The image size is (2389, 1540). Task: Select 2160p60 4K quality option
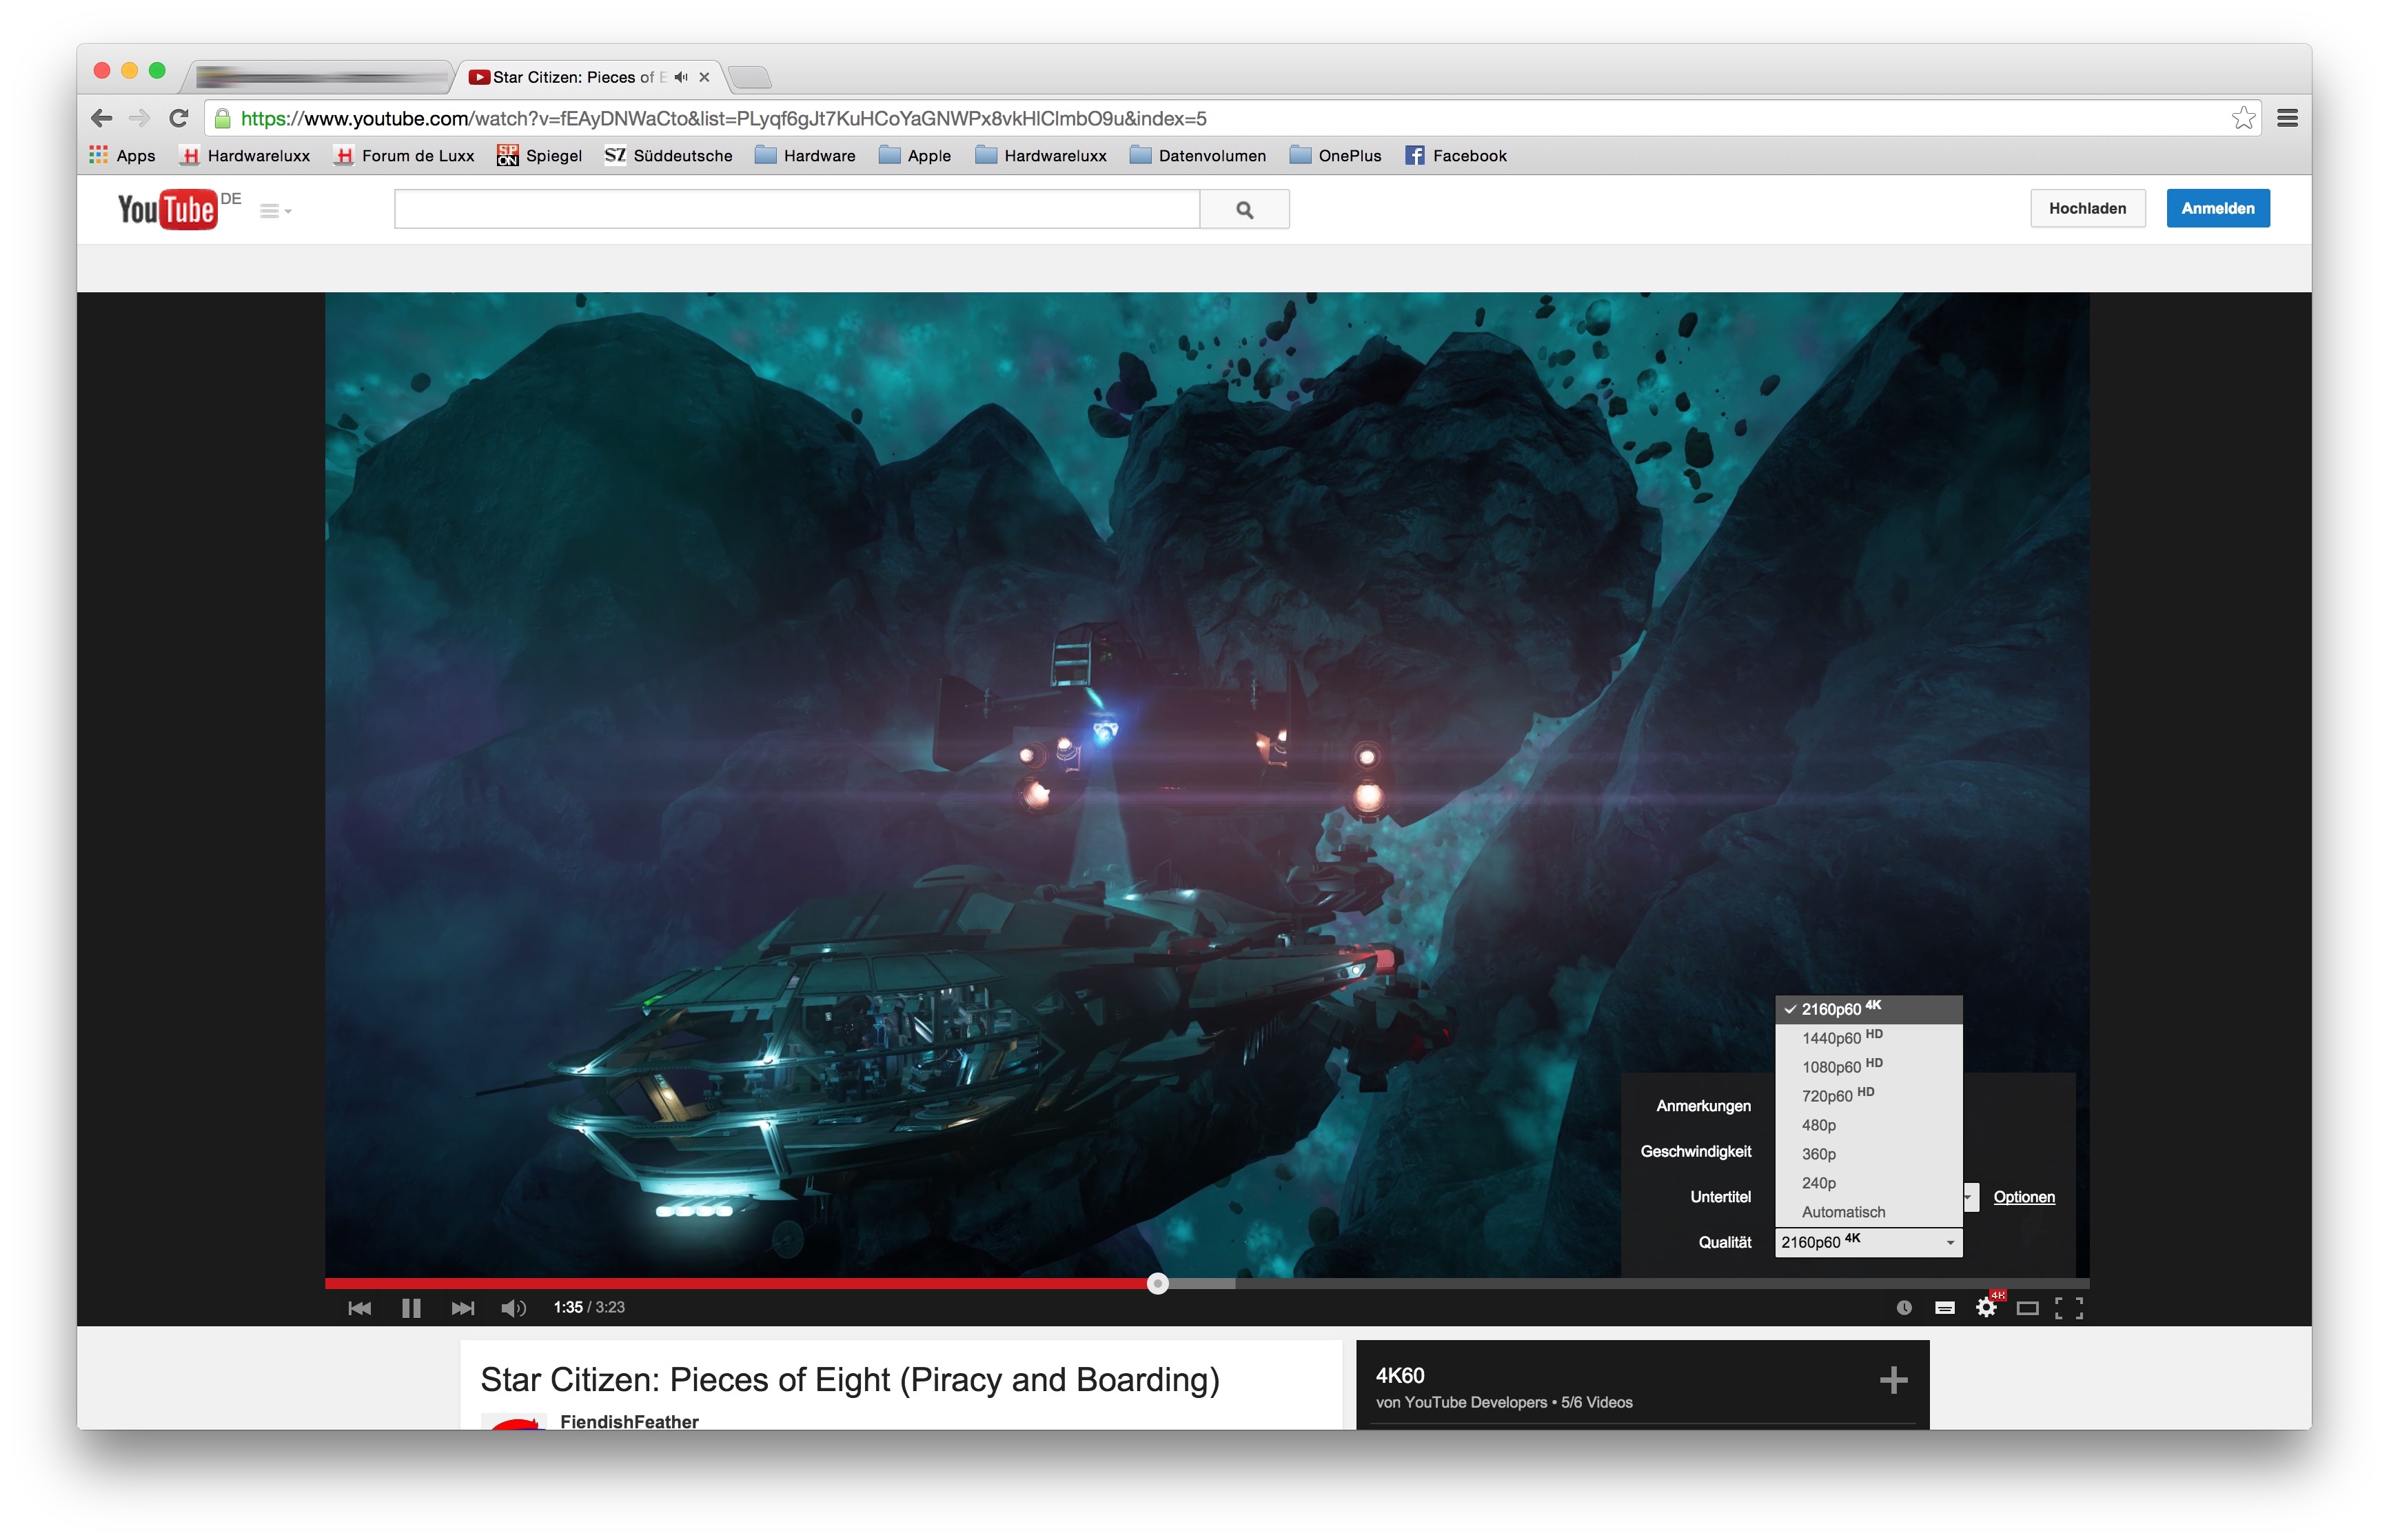[1868, 1009]
